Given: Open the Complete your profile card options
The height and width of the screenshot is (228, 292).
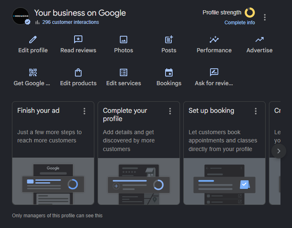Looking at the screenshot, I should point(170,111).
